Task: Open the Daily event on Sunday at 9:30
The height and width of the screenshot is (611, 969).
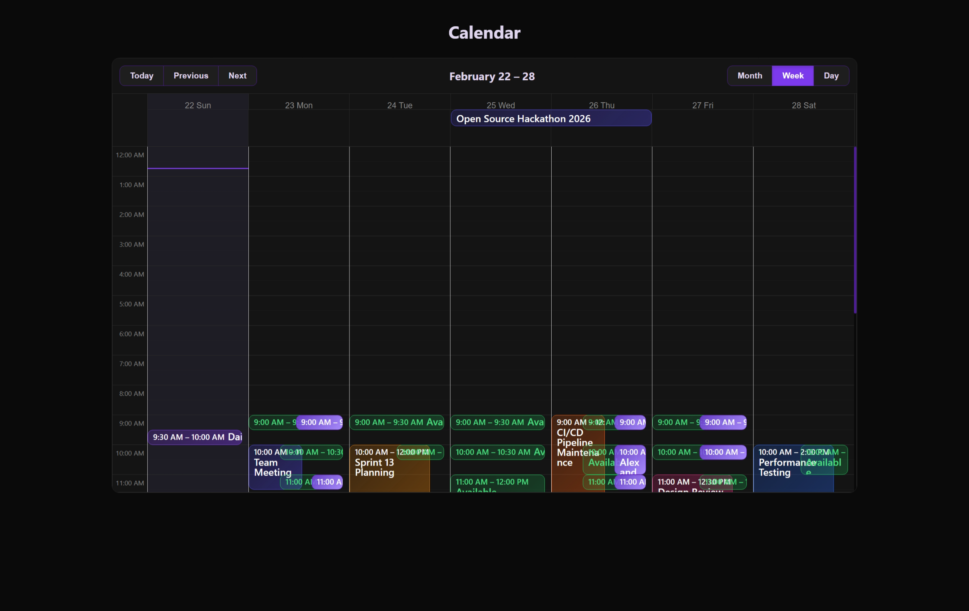Action: tap(195, 437)
